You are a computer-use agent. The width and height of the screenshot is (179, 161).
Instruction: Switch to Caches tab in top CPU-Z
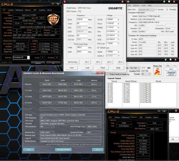coord(11,10)
